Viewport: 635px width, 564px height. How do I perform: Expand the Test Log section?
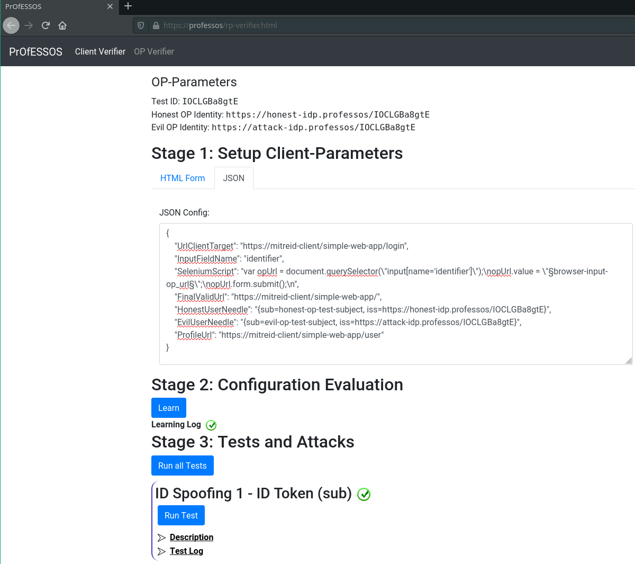click(186, 551)
